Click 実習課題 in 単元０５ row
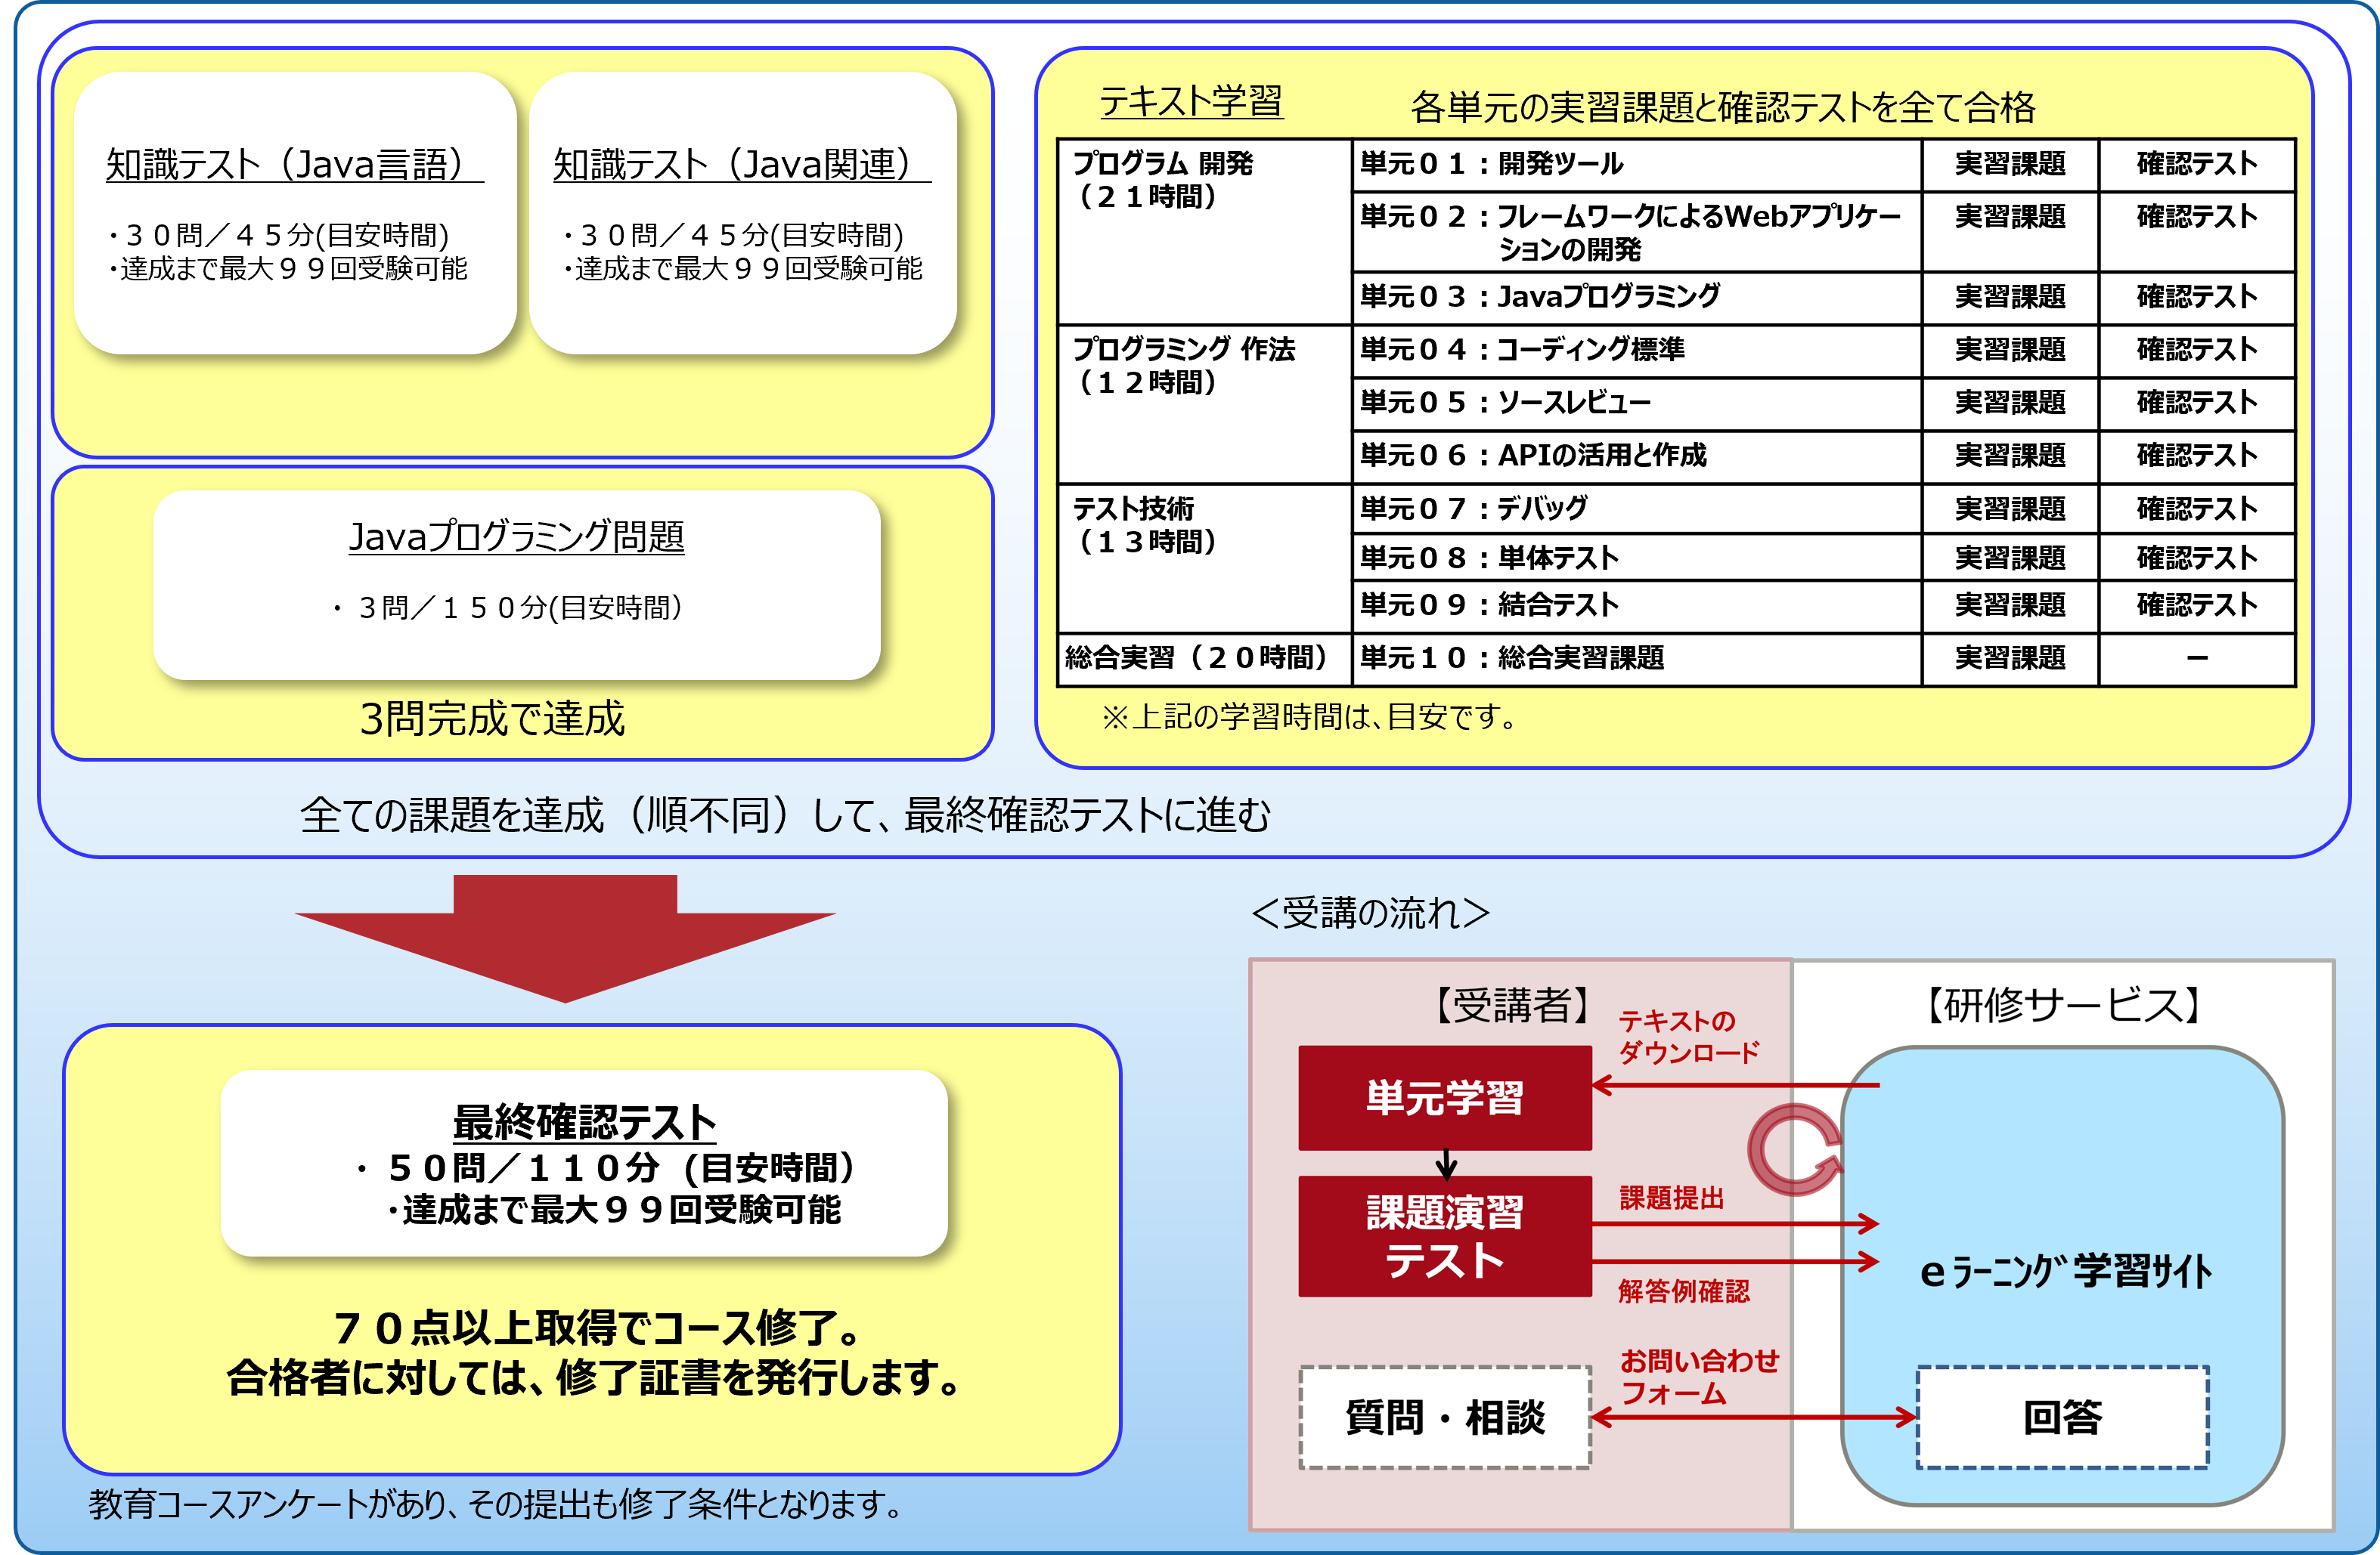 click(2010, 403)
